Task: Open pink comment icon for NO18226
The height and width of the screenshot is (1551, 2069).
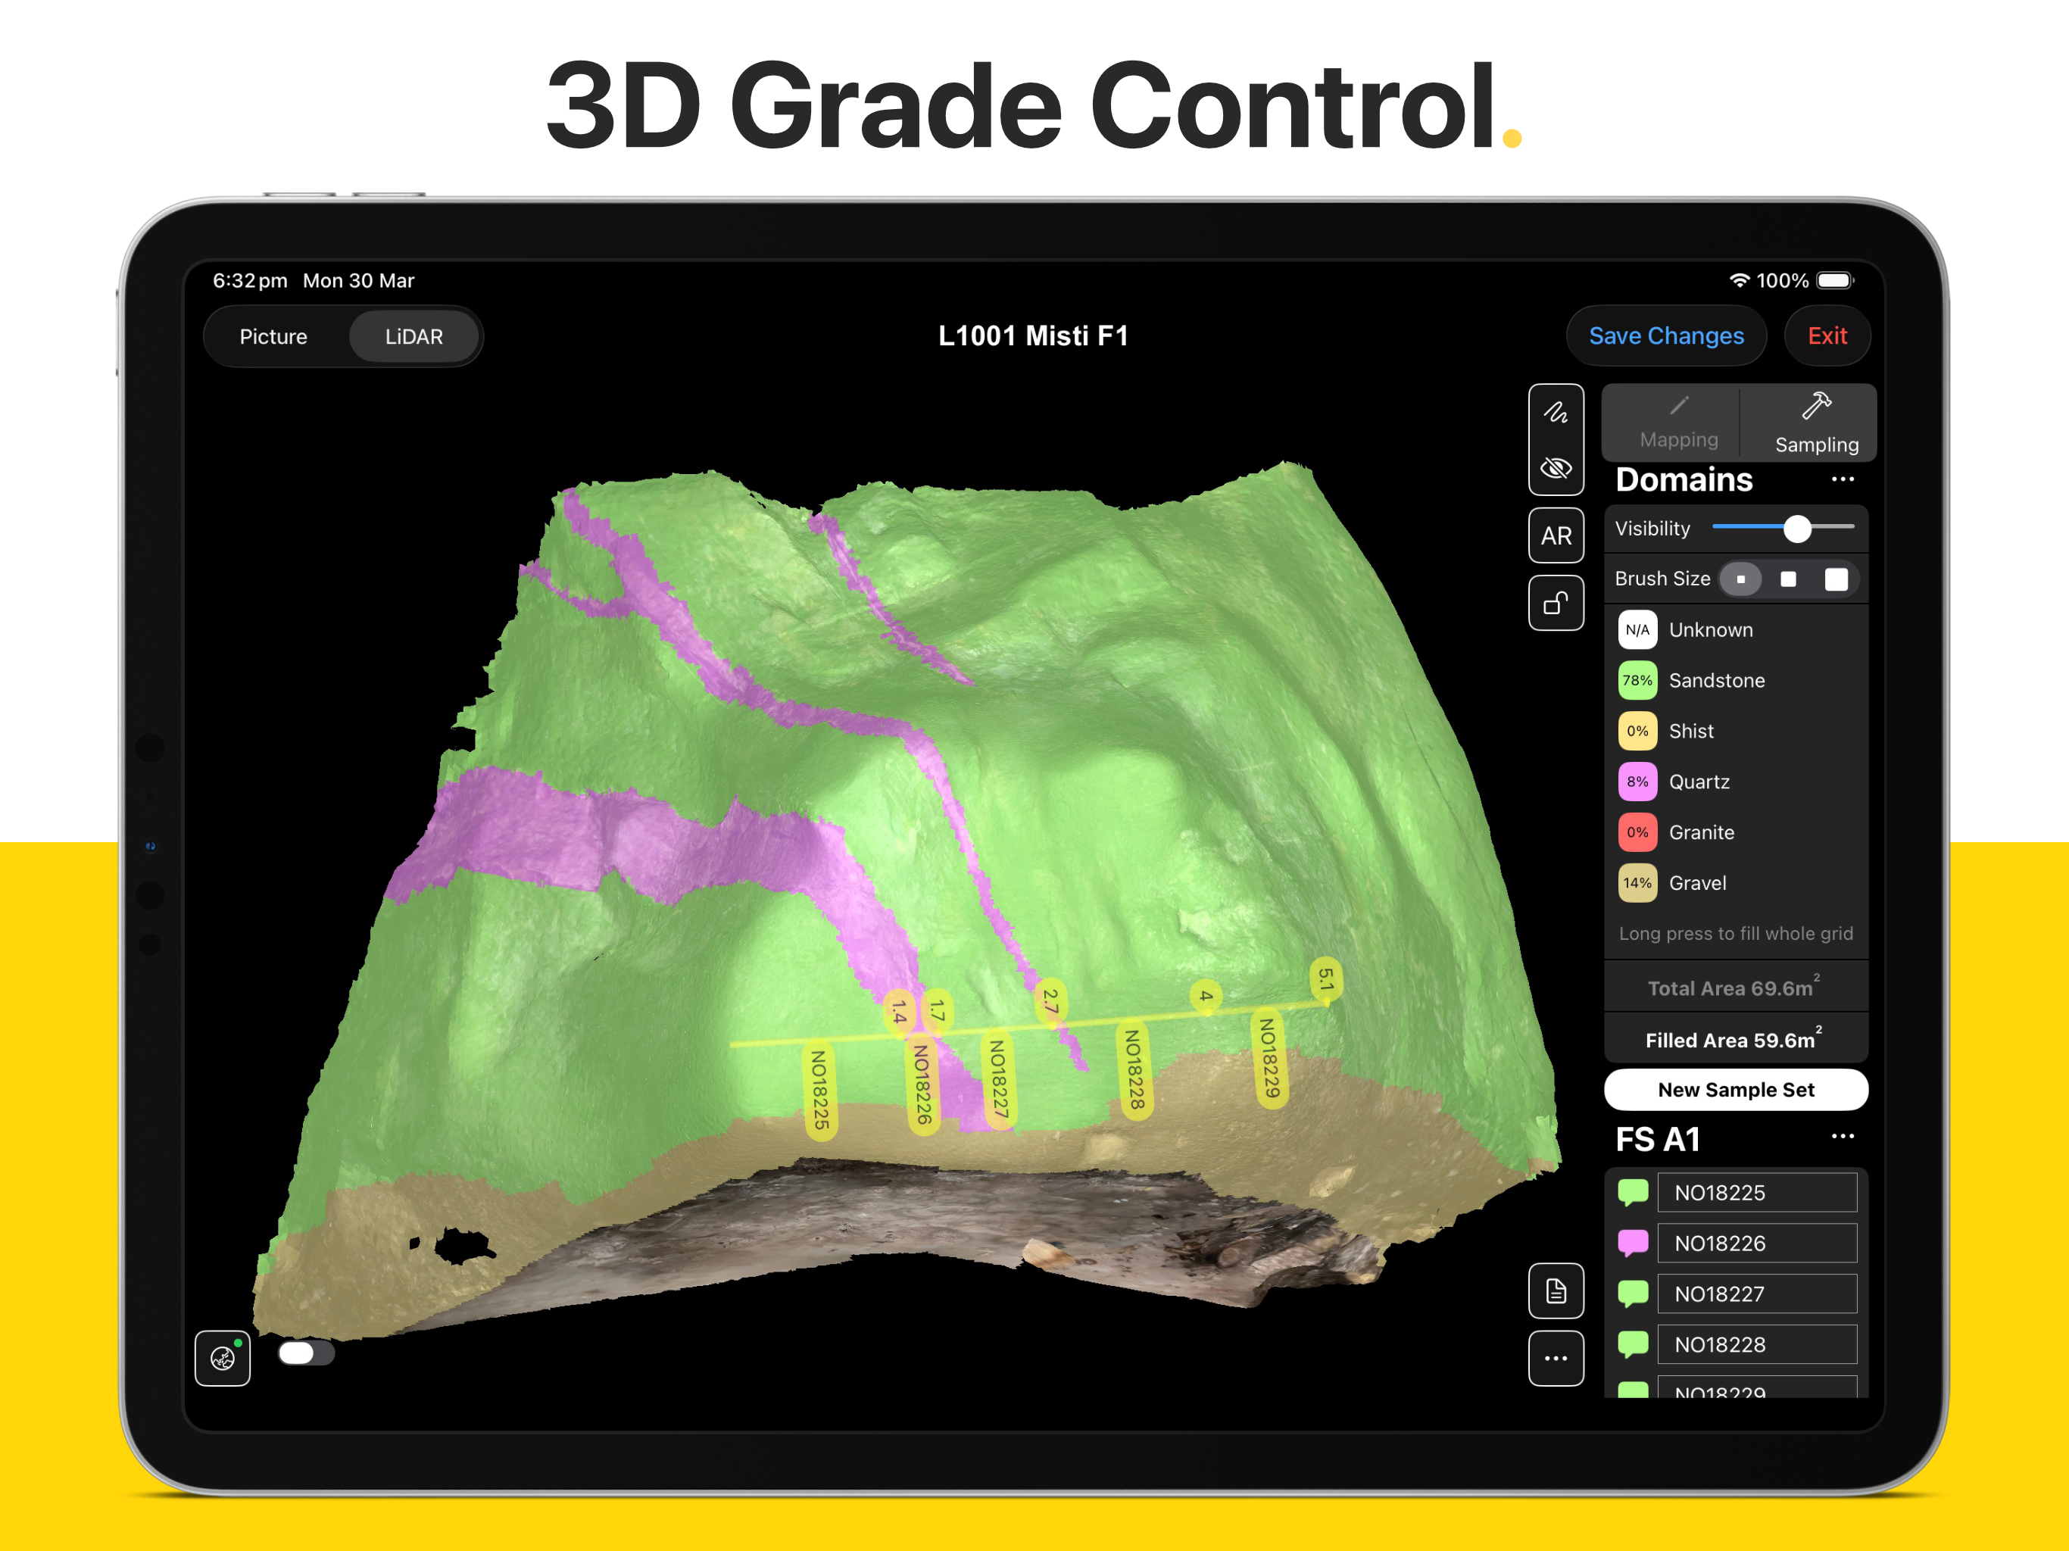Action: 1632,1244
